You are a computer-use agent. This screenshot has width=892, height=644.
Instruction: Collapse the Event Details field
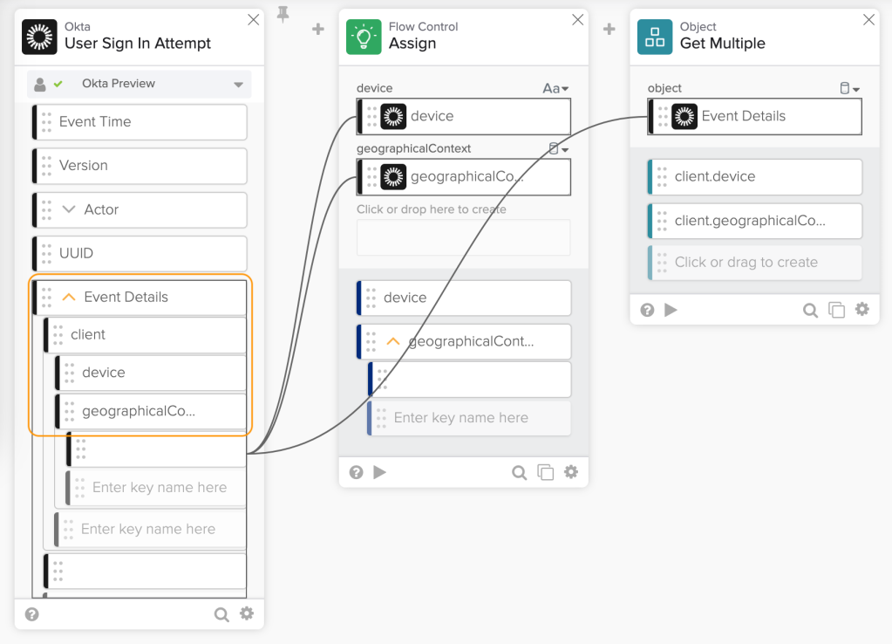tap(69, 298)
